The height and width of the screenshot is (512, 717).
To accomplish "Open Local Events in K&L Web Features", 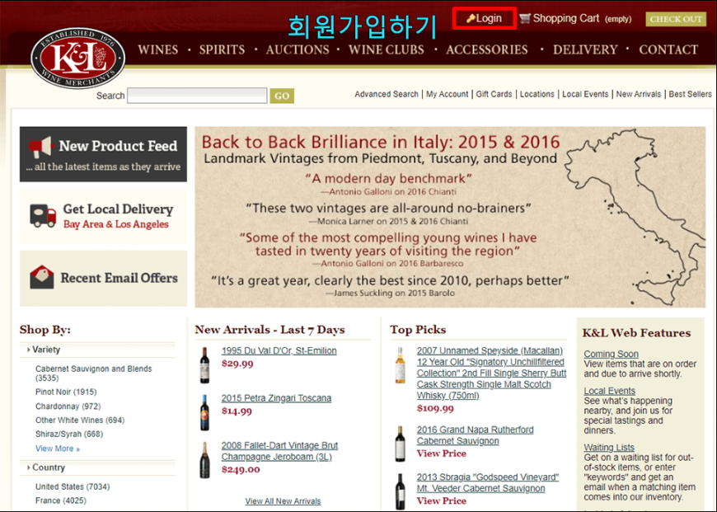I will 610,391.
